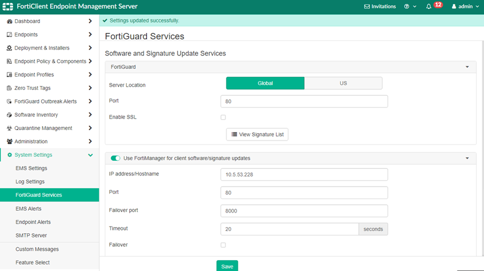
Task: Open the admin user dropdown
Action: 465,7
